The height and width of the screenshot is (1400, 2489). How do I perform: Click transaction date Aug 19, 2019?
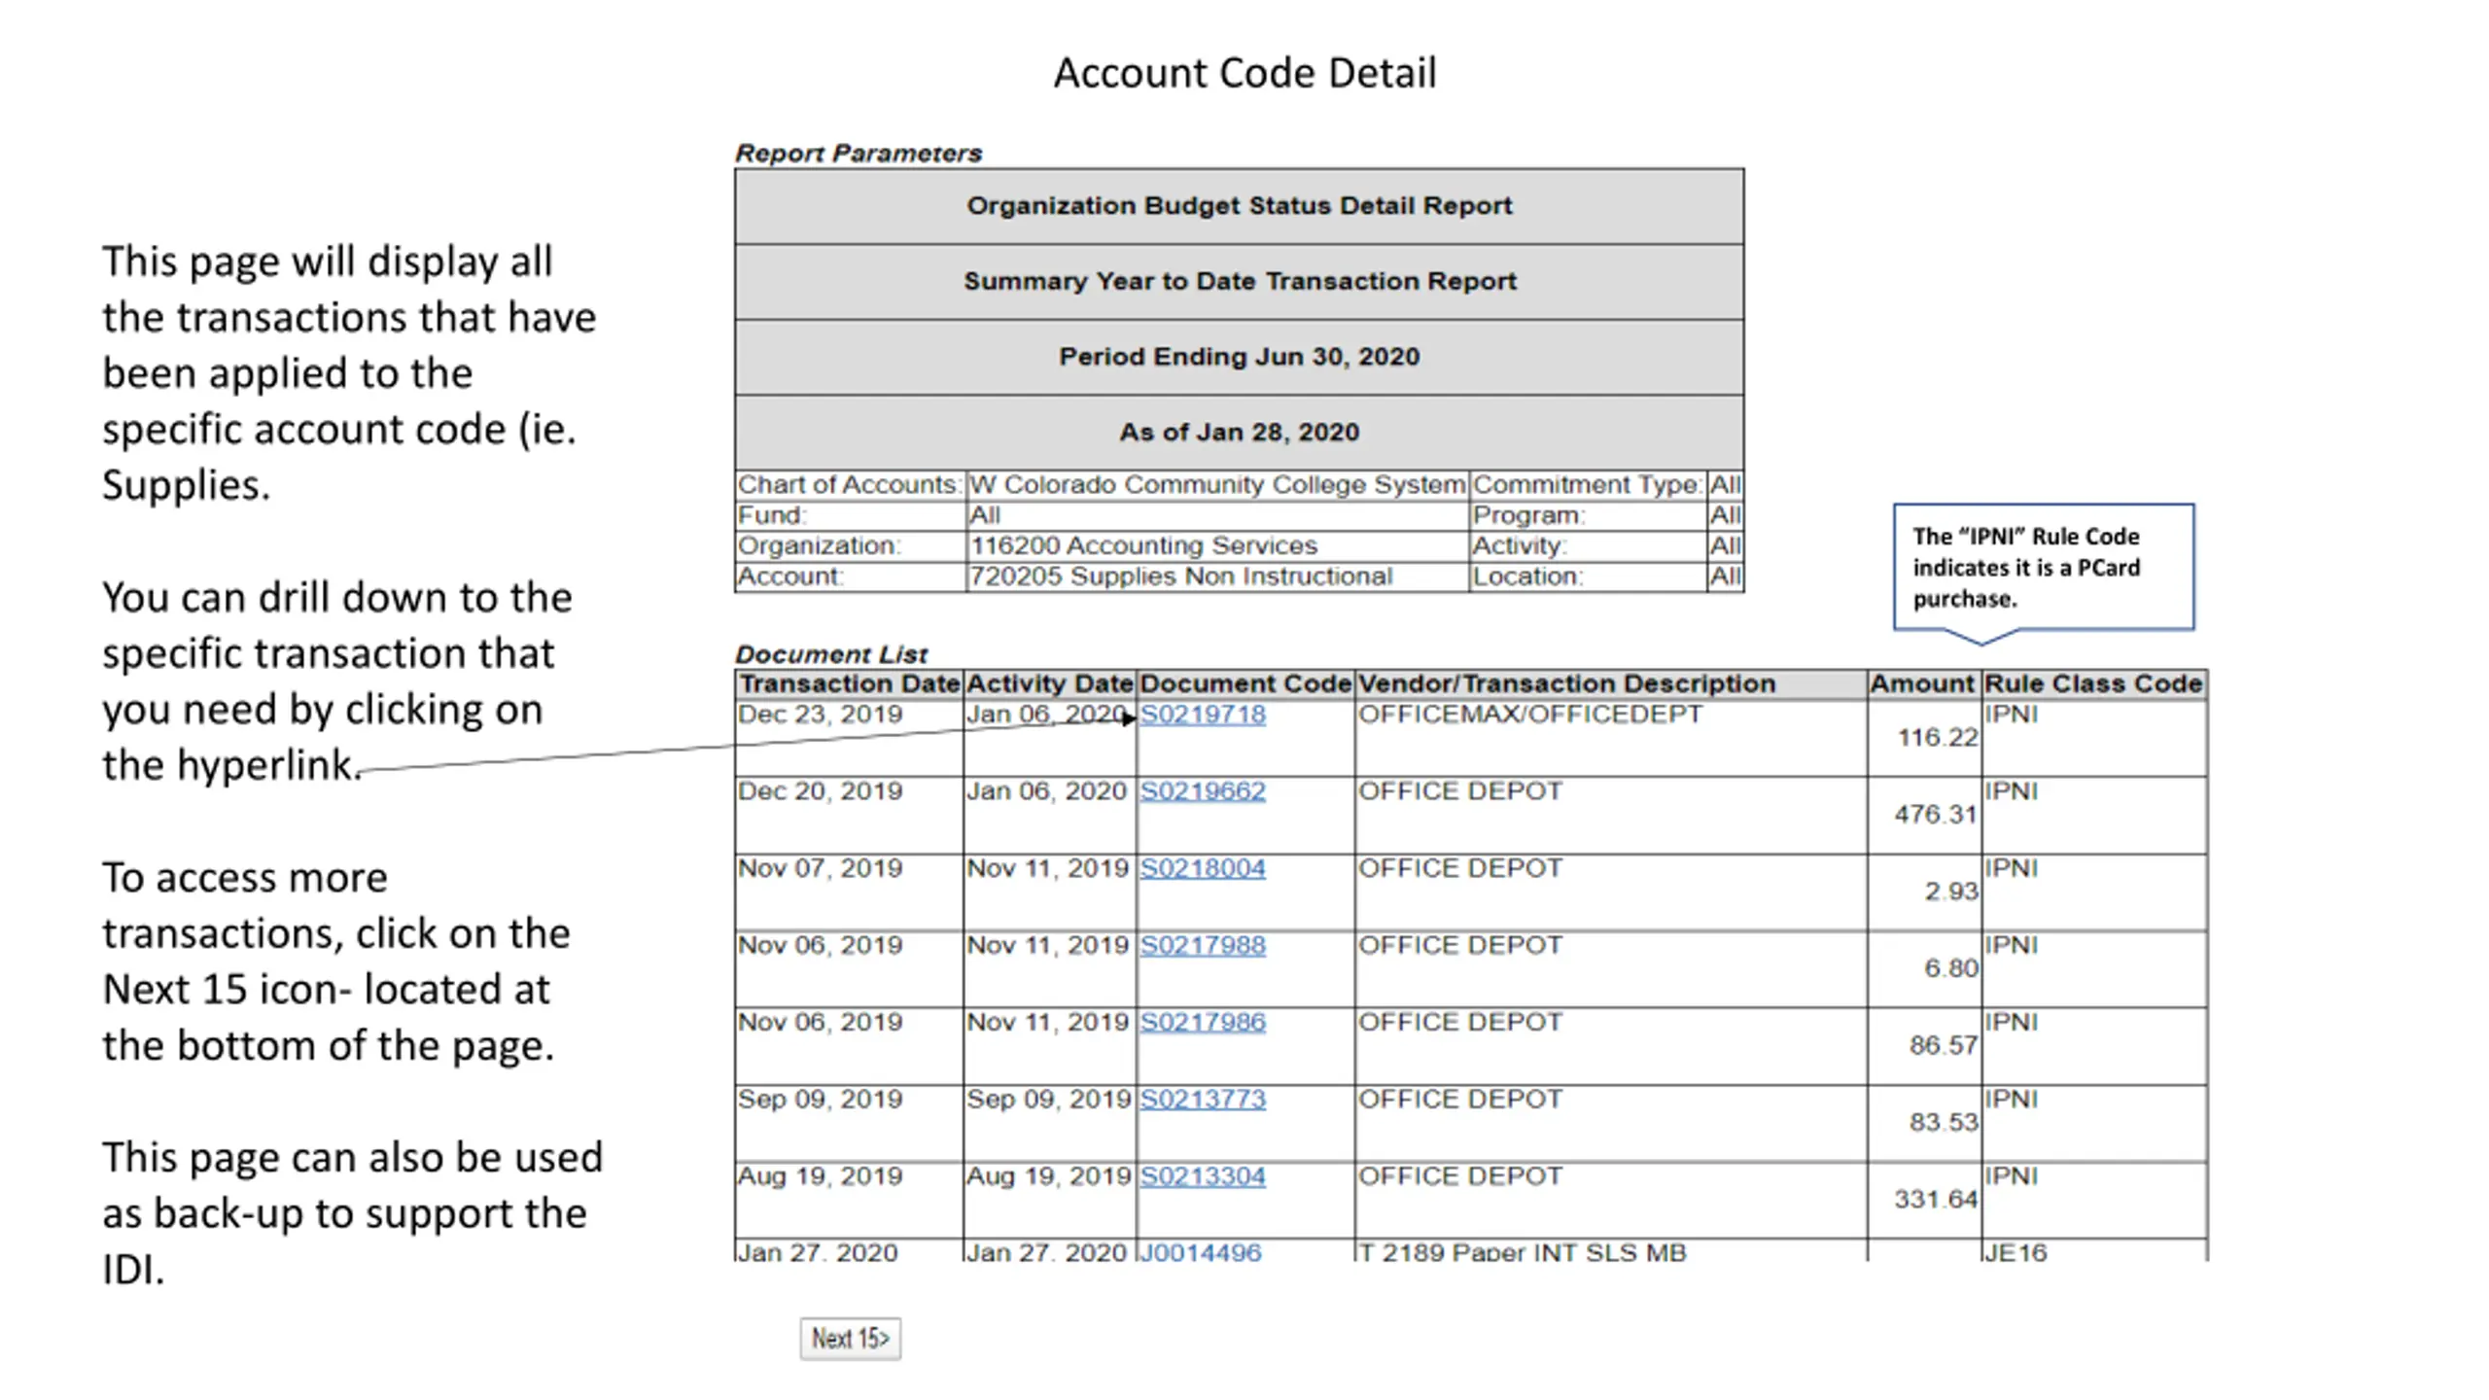pos(820,1176)
